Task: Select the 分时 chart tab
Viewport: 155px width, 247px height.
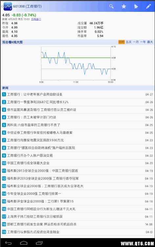Action: click(x=122, y=42)
